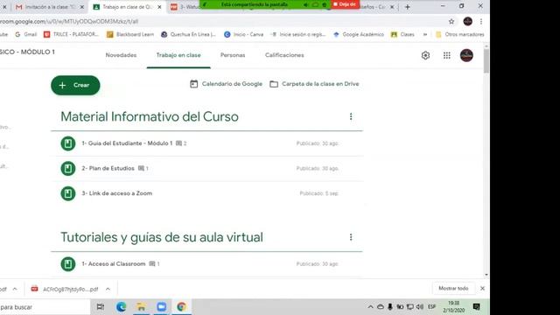
Task: Open Microsoft Edge from the taskbar
Action: click(122, 307)
